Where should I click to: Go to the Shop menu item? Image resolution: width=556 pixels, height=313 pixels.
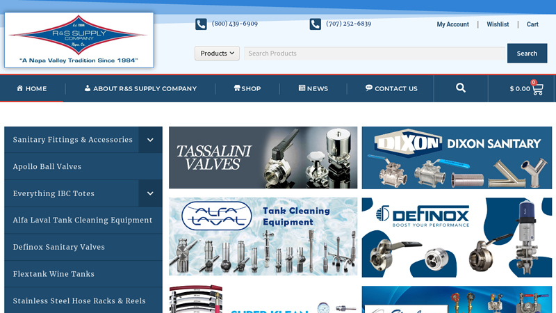coord(247,89)
